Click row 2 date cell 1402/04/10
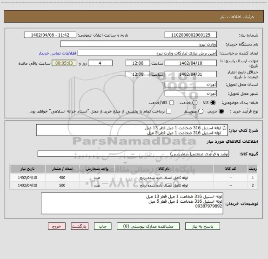268x259 pixels. 27,186
